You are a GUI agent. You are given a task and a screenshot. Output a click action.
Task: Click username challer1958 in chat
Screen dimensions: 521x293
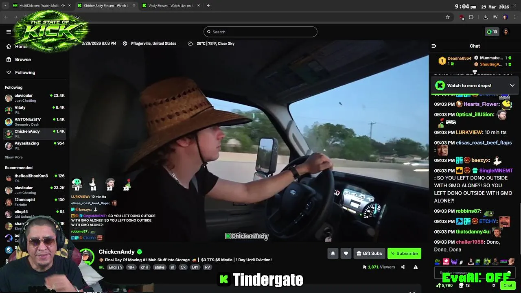(470, 242)
